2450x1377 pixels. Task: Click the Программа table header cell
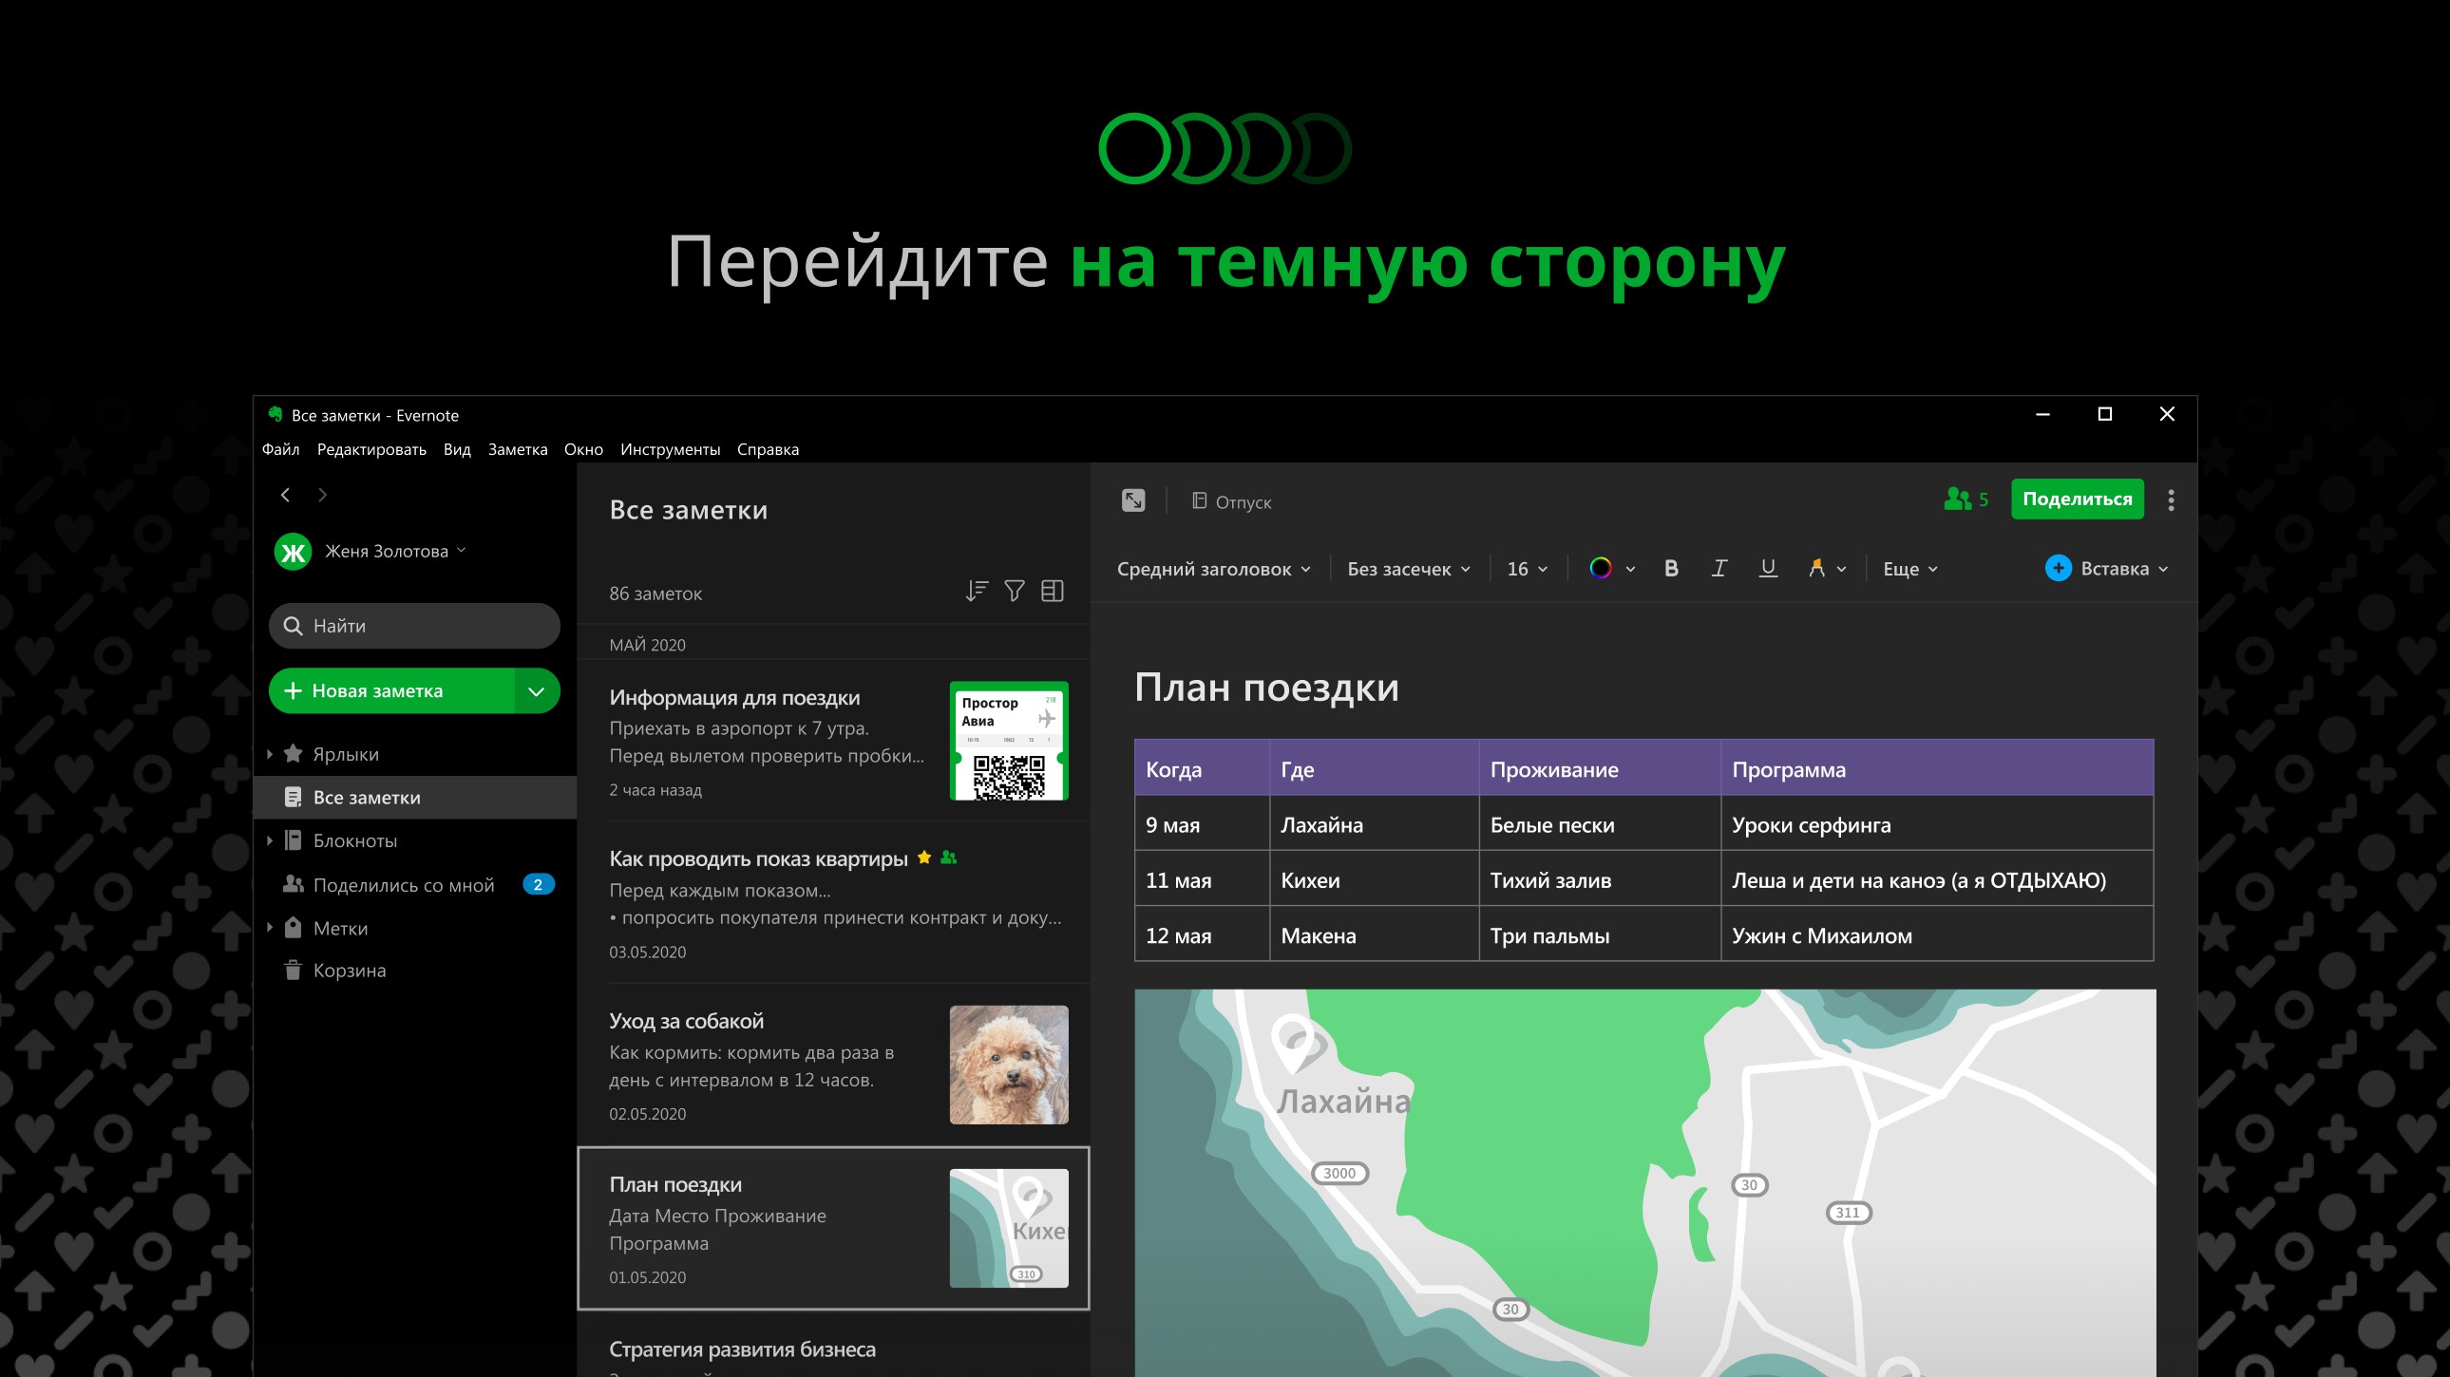click(x=1937, y=768)
